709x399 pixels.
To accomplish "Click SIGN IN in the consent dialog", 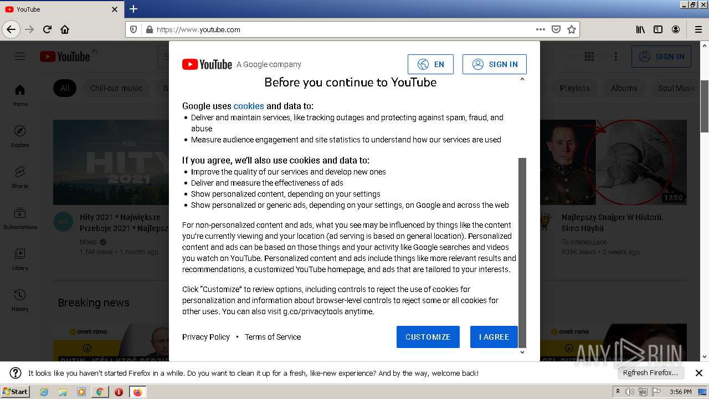I will tap(495, 64).
